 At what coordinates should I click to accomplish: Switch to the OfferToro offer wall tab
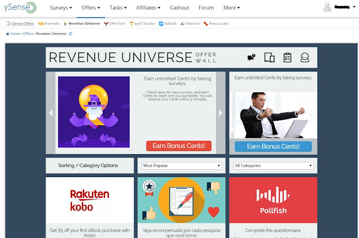click(114, 24)
